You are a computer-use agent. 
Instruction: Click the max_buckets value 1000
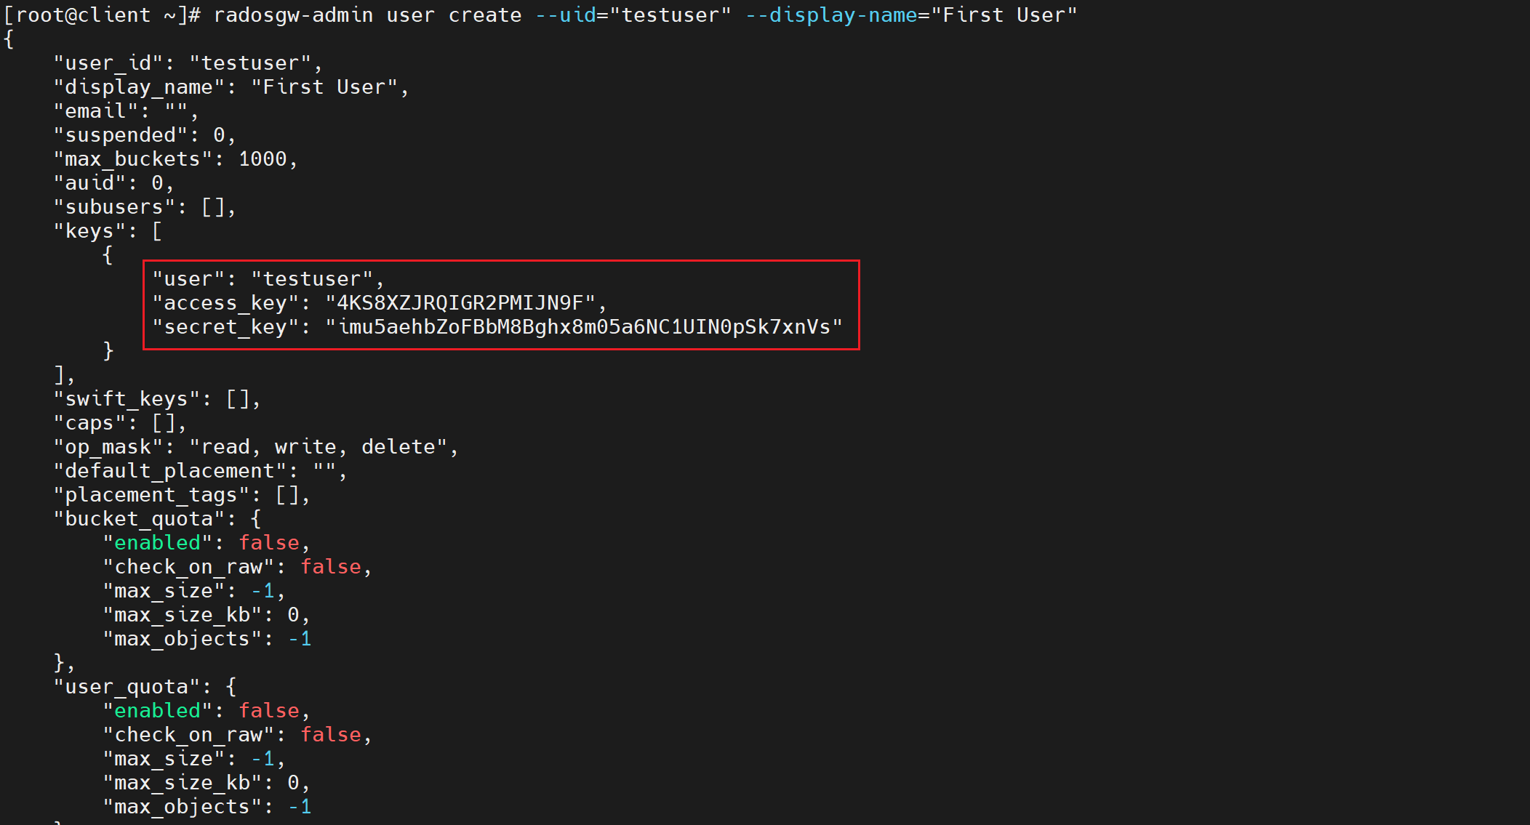(x=263, y=159)
